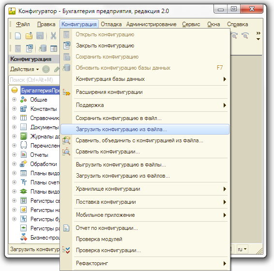The image size is (274, 271).
Task: Expand the Отчеты tree node
Action: click(x=14, y=155)
